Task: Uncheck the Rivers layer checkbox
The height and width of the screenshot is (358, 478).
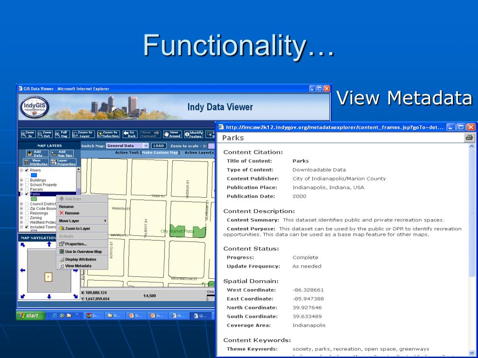Action: click(x=27, y=170)
